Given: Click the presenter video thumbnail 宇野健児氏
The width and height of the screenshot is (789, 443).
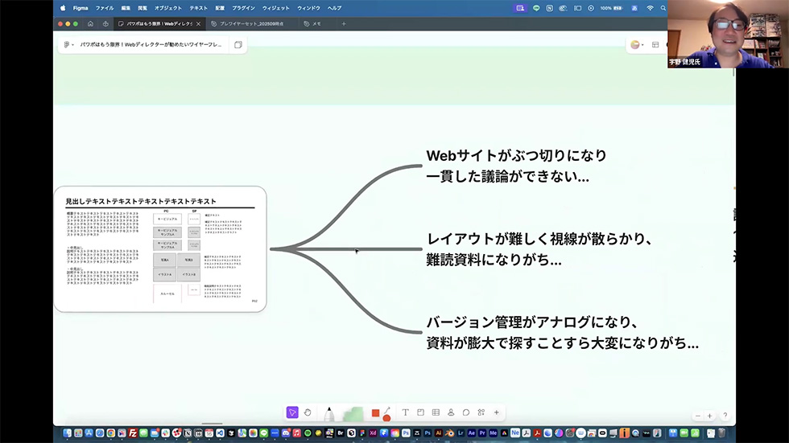Looking at the screenshot, I should click(728, 34).
